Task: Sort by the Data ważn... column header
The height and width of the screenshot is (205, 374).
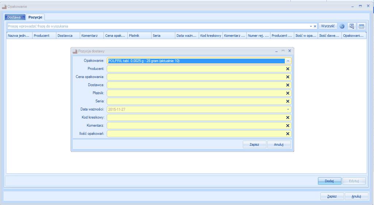Action: (x=187, y=35)
